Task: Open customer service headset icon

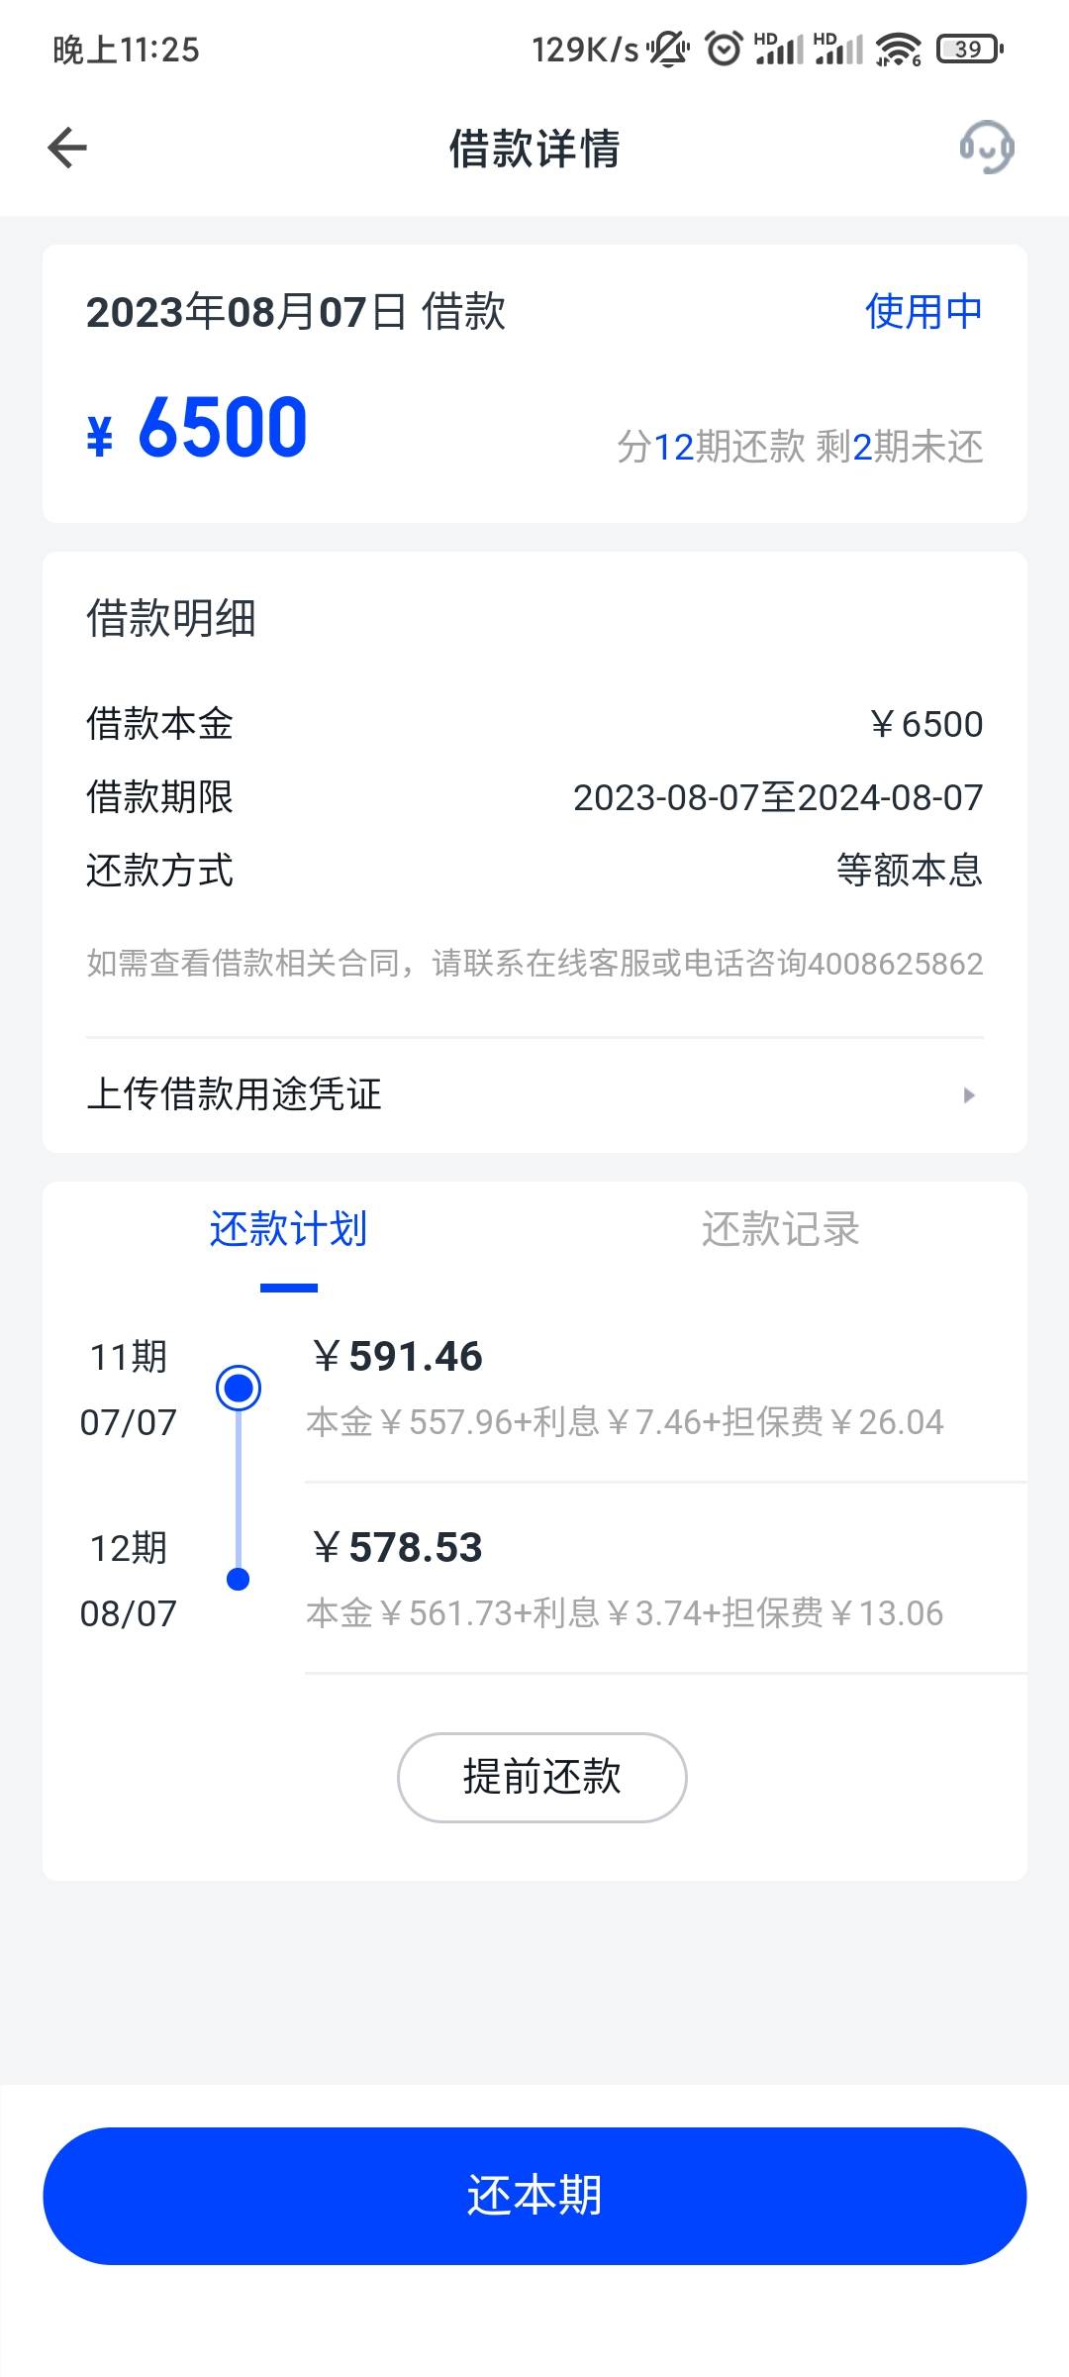Action: pyautogui.click(x=987, y=148)
